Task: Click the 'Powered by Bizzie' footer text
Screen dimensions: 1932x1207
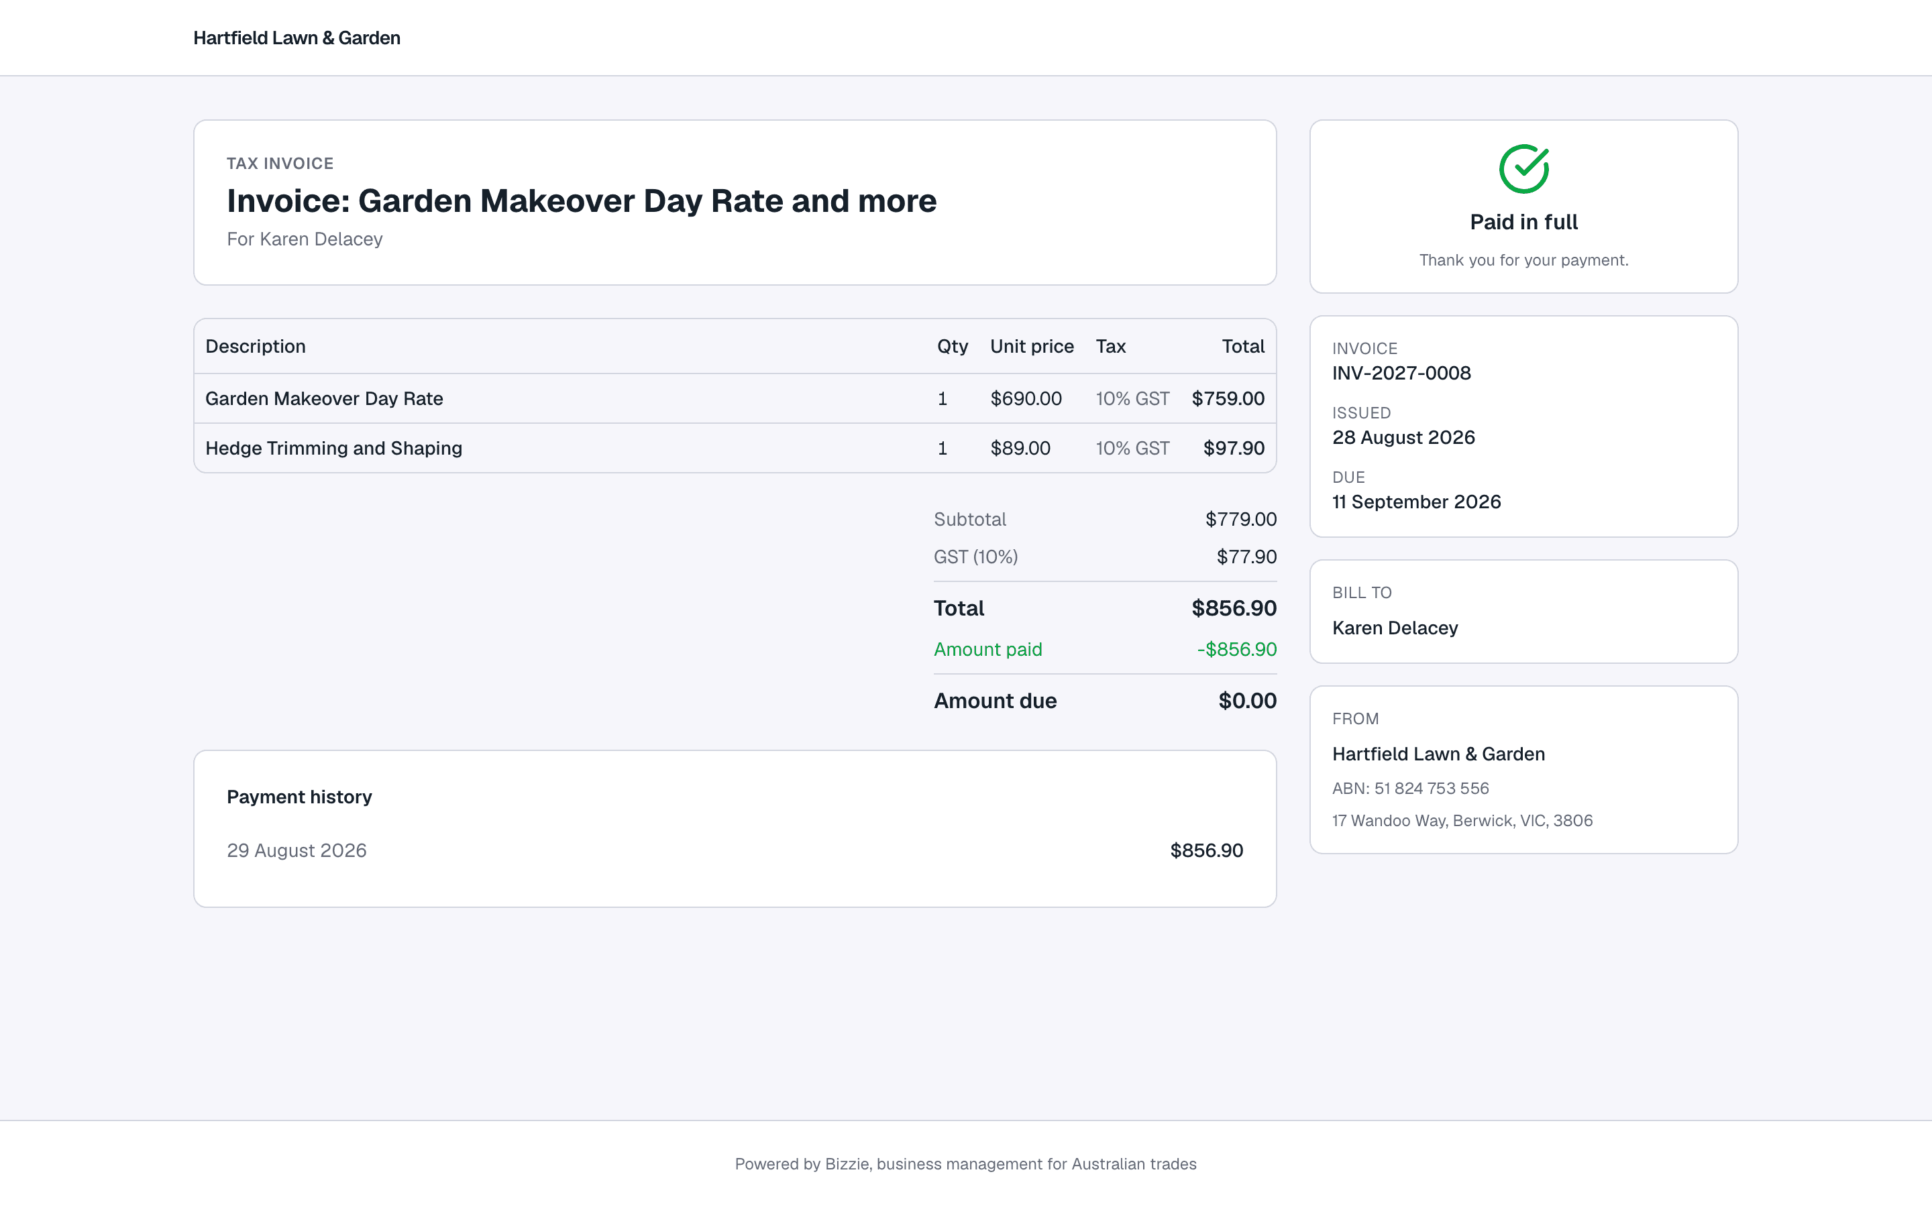Action: point(965,1164)
